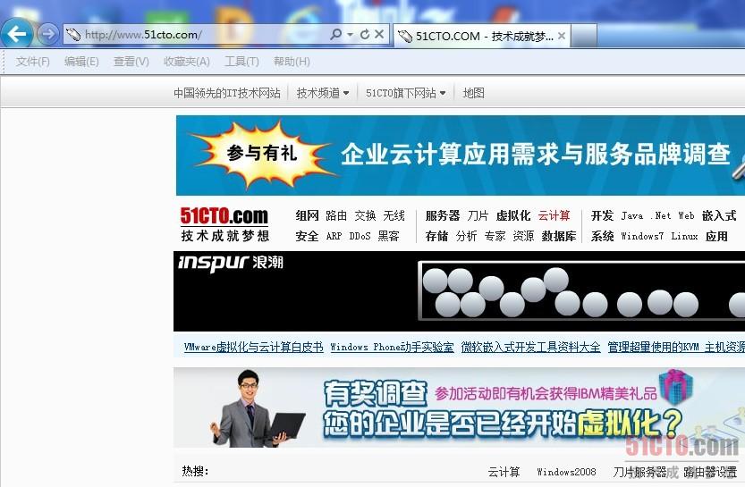Open the 系统 category link
Screen dimensions: 745x487
[603, 237]
